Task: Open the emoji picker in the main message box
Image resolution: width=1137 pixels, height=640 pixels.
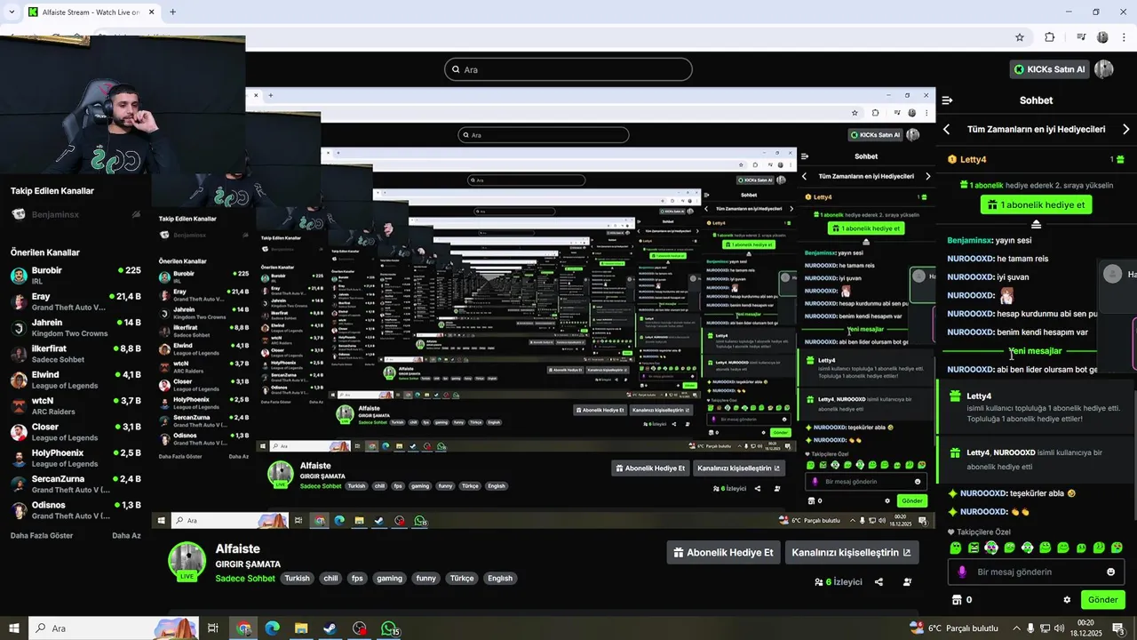Action: click(1110, 572)
